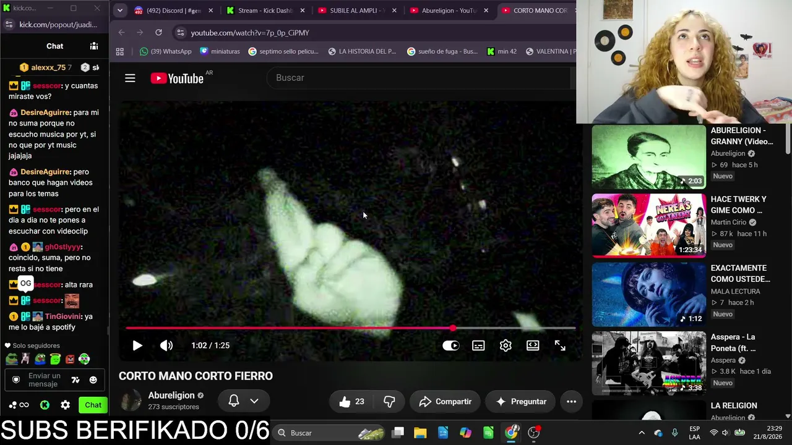
Task: Open the miniaturas bookmark
Action: point(220,51)
